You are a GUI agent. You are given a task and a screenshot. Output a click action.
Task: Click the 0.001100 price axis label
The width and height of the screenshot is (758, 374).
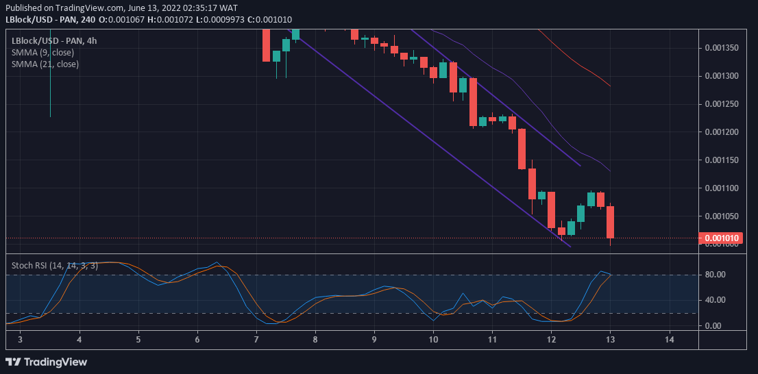721,188
